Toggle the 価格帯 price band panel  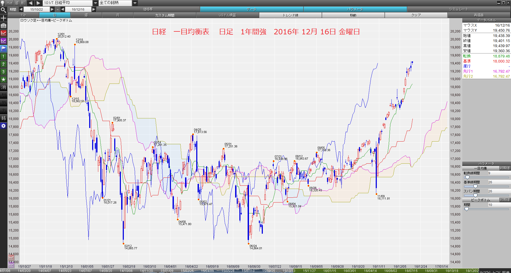coord(148,9)
